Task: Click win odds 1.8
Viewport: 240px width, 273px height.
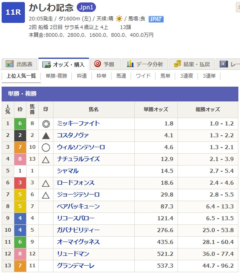Action: pos(169,123)
